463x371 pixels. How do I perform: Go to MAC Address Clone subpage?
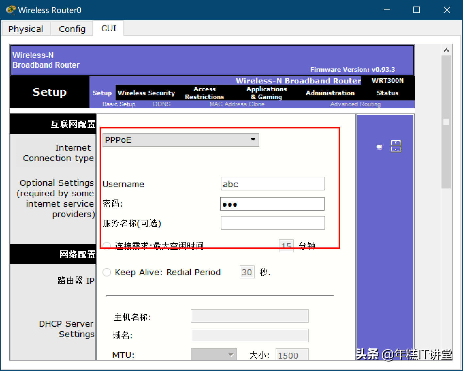click(x=237, y=104)
